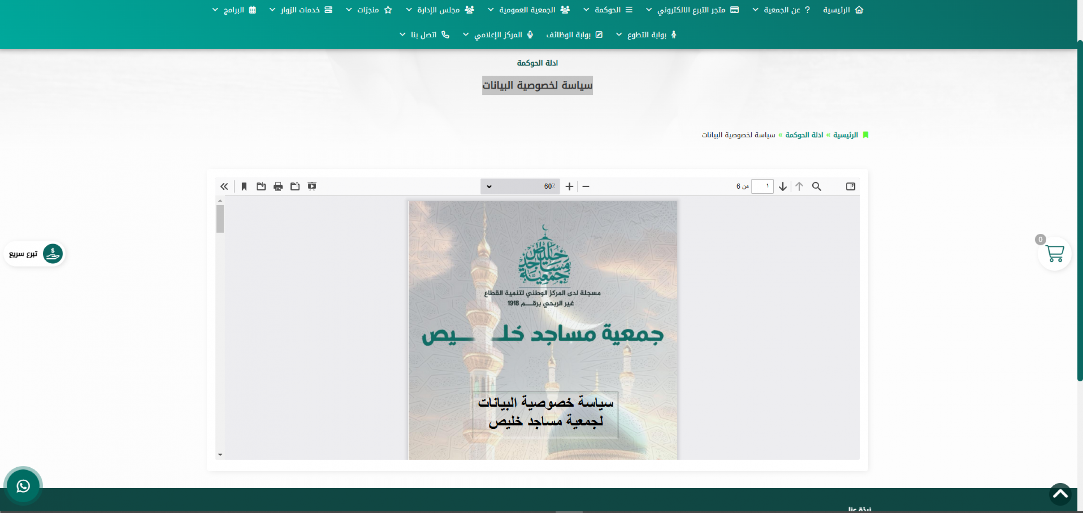This screenshot has height=513, width=1083.
Task: Switch to presentation mode icon
Action: 312,186
